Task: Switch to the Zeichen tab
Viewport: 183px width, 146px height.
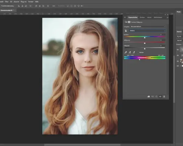Action: 142,17
